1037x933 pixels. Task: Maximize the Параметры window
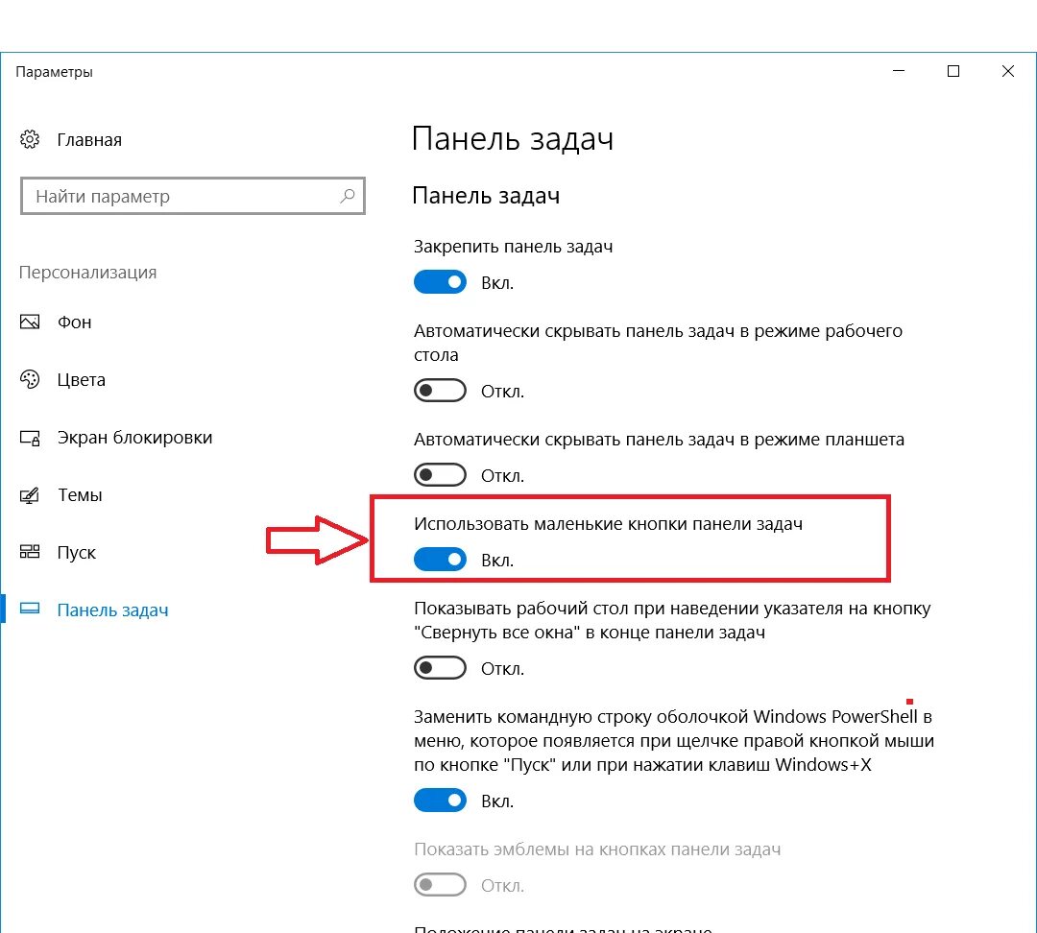[x=953, y=71]
